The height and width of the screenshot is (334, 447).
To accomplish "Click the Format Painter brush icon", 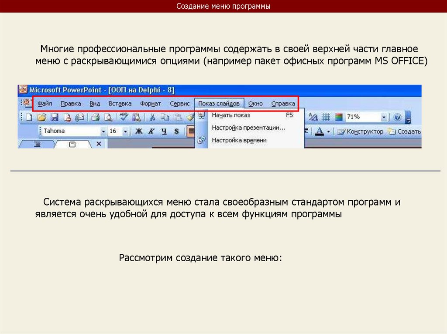I will click(190, 117).
